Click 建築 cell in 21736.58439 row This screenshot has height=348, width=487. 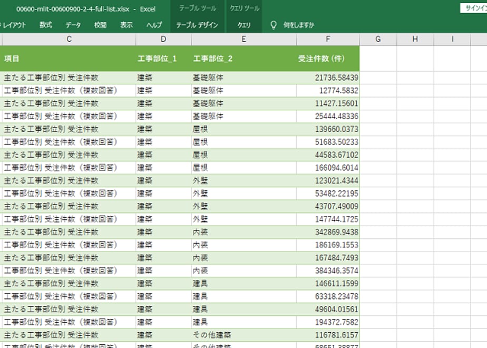[x=163, y=78]
